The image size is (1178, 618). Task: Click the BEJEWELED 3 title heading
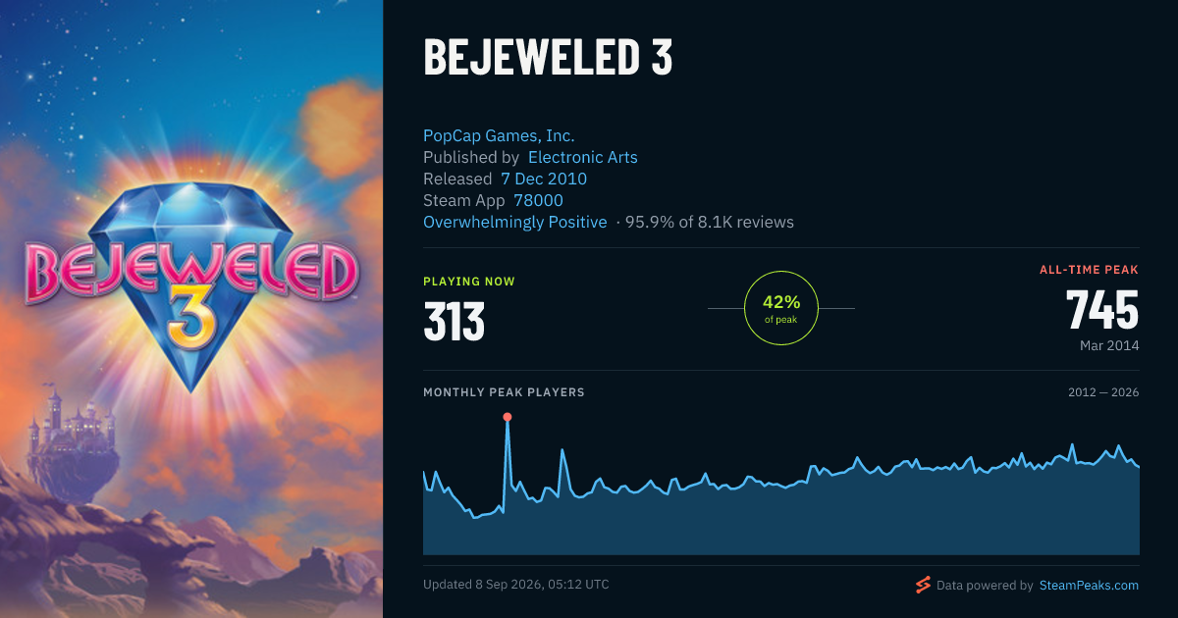point(548,59)
